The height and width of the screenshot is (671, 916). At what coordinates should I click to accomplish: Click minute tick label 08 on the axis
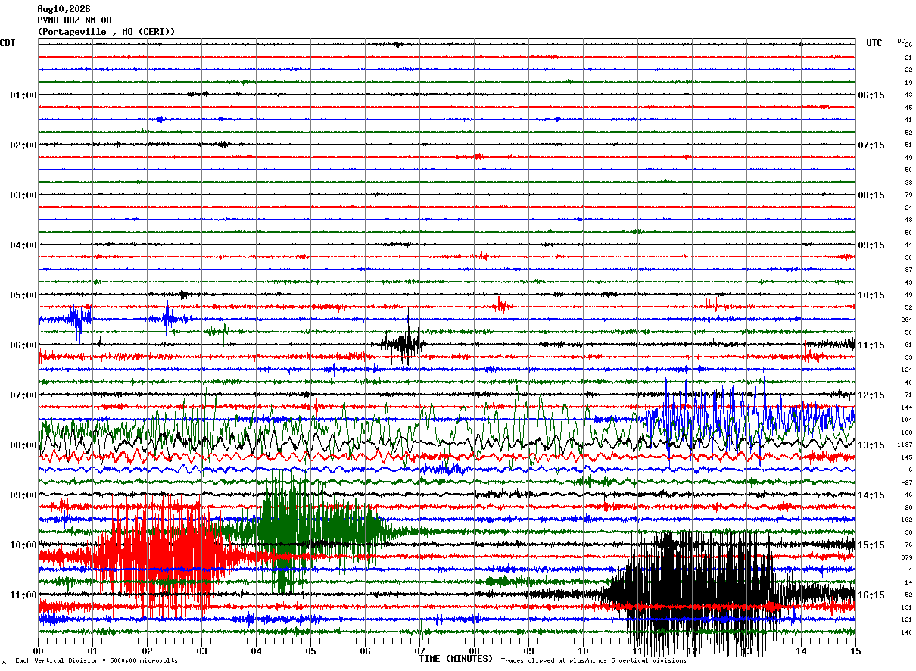coord(474,651)
